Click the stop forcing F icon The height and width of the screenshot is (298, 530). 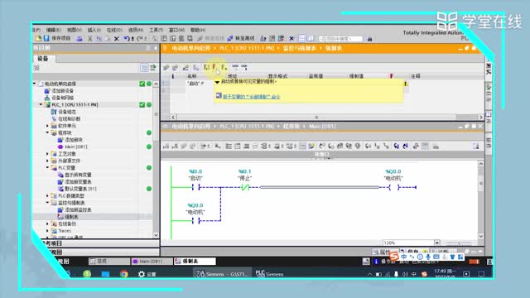tap(224, 67)
